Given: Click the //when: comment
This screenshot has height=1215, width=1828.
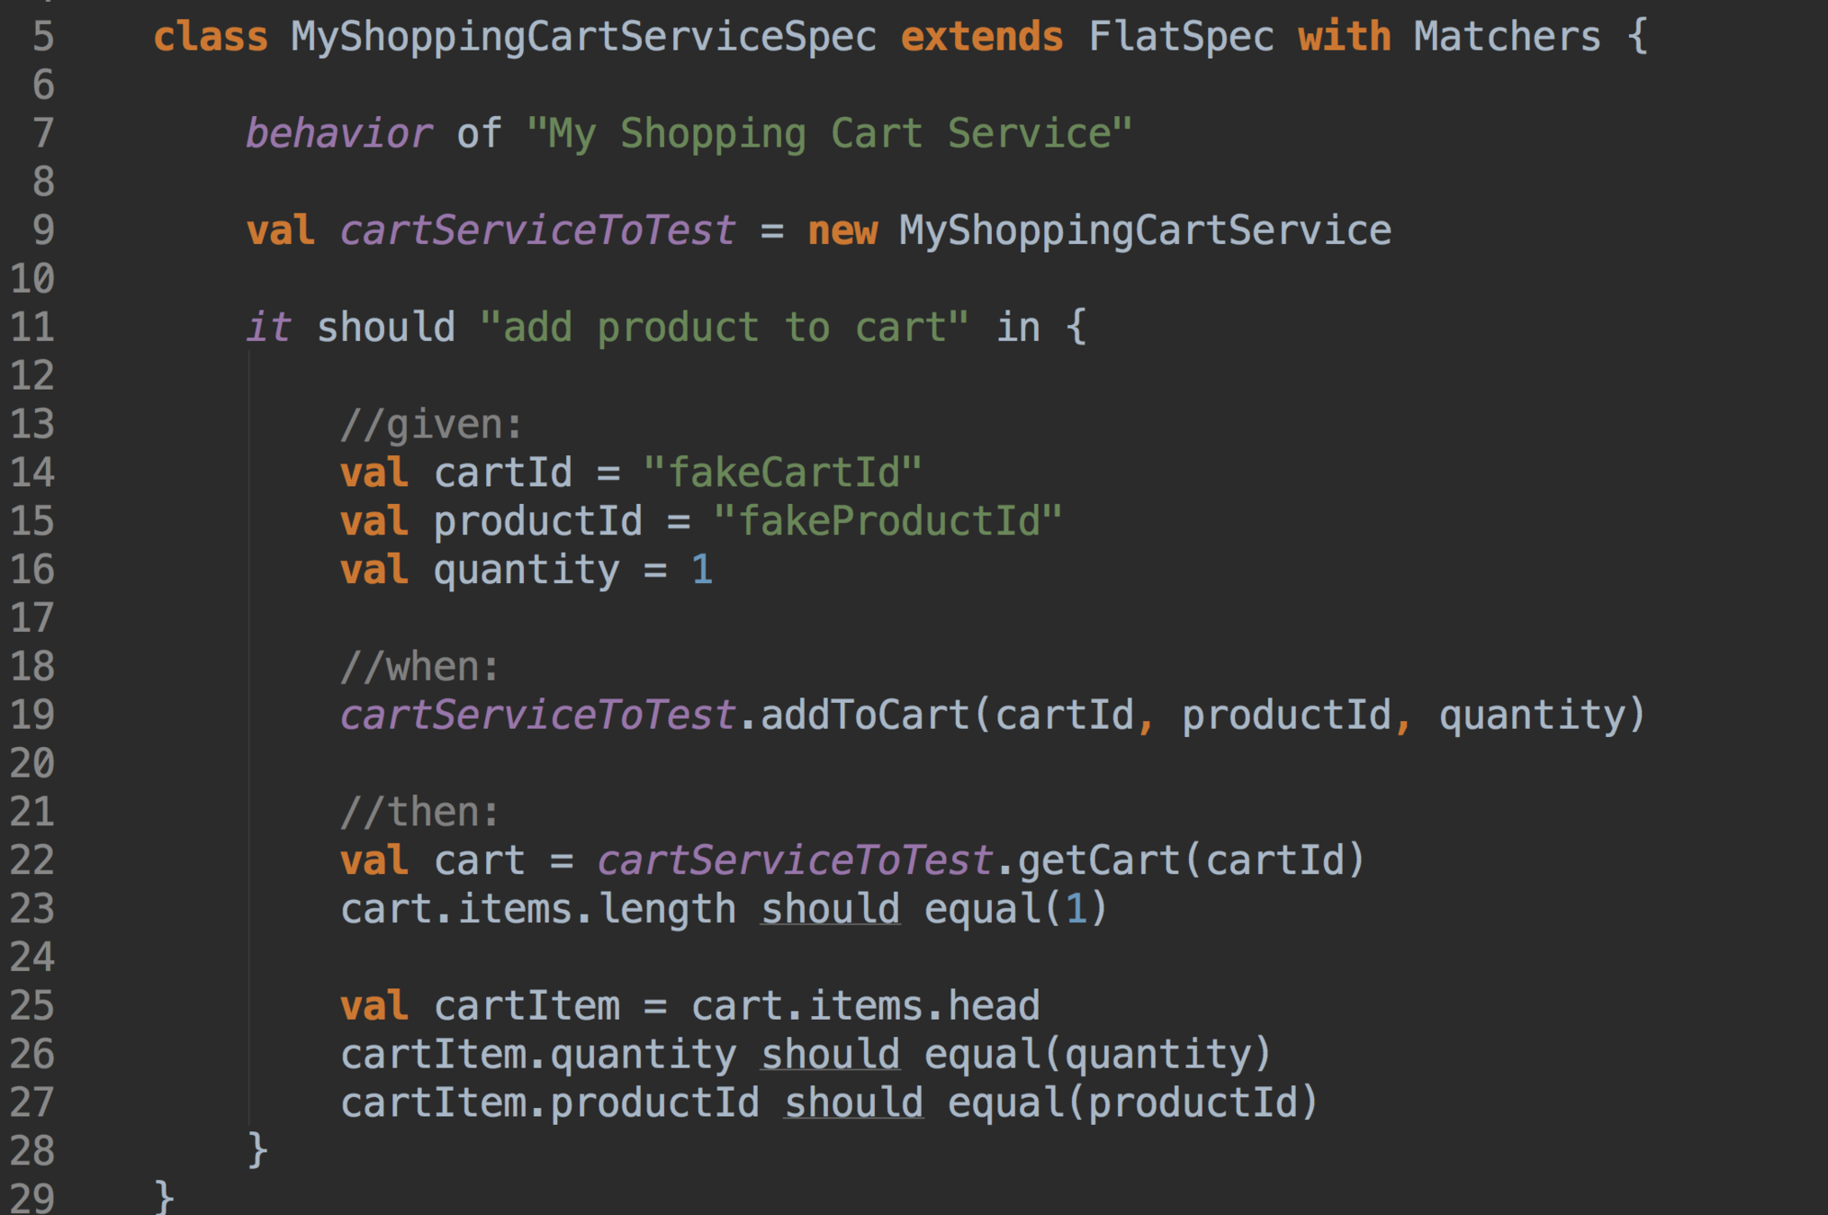Looking at the screenshot, I should (x=419, y=668).
